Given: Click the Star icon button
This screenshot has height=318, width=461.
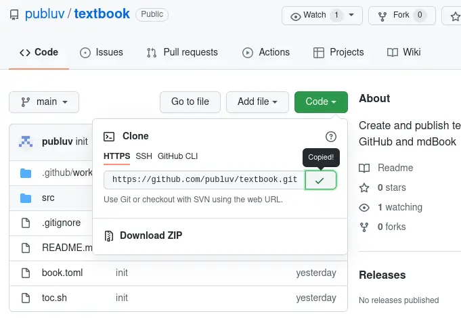Looking at the screenshot, I should 455,16.
